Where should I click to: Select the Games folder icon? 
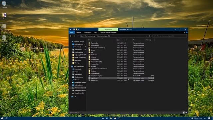click(x=89, y=50)
